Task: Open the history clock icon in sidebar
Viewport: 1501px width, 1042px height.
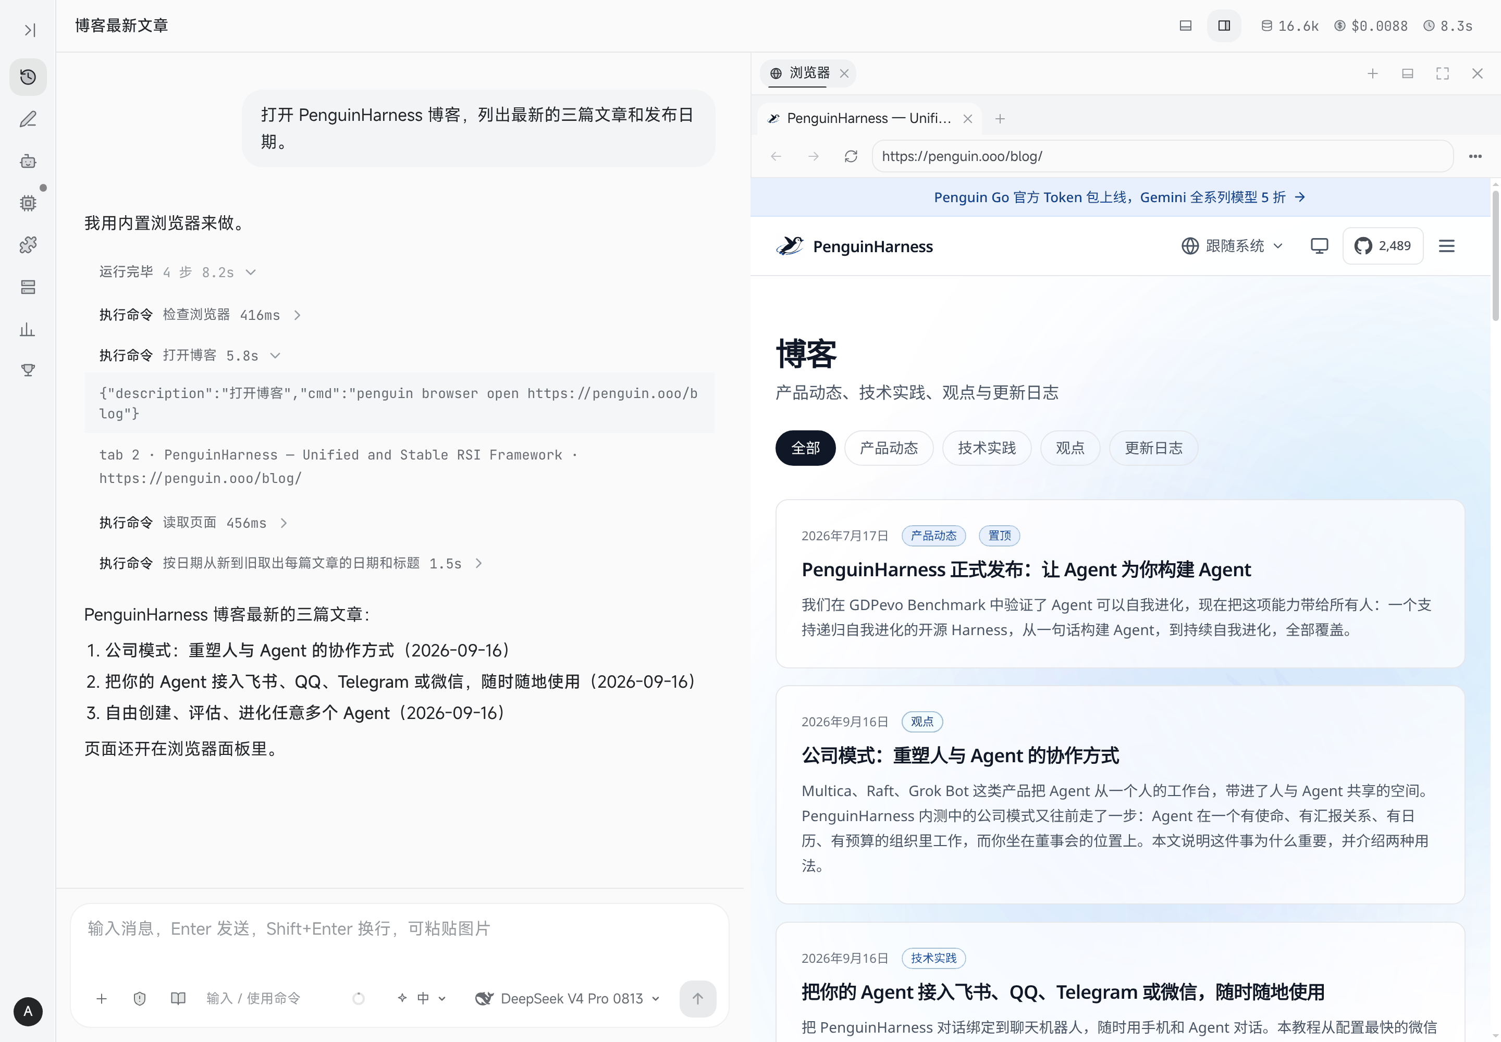Action: click(28, 77)
